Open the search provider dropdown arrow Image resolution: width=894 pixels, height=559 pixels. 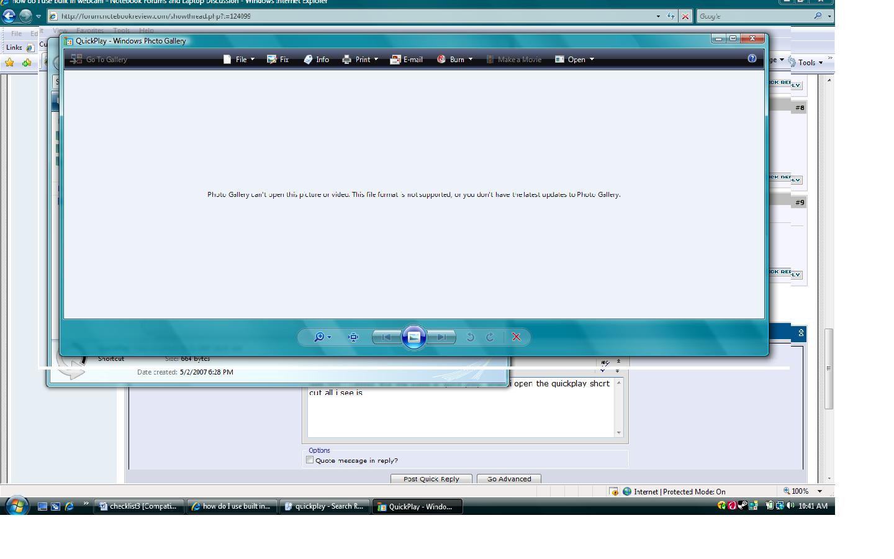829,16
